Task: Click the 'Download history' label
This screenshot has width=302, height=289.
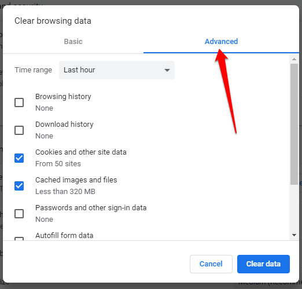Action: click(64, 125)
